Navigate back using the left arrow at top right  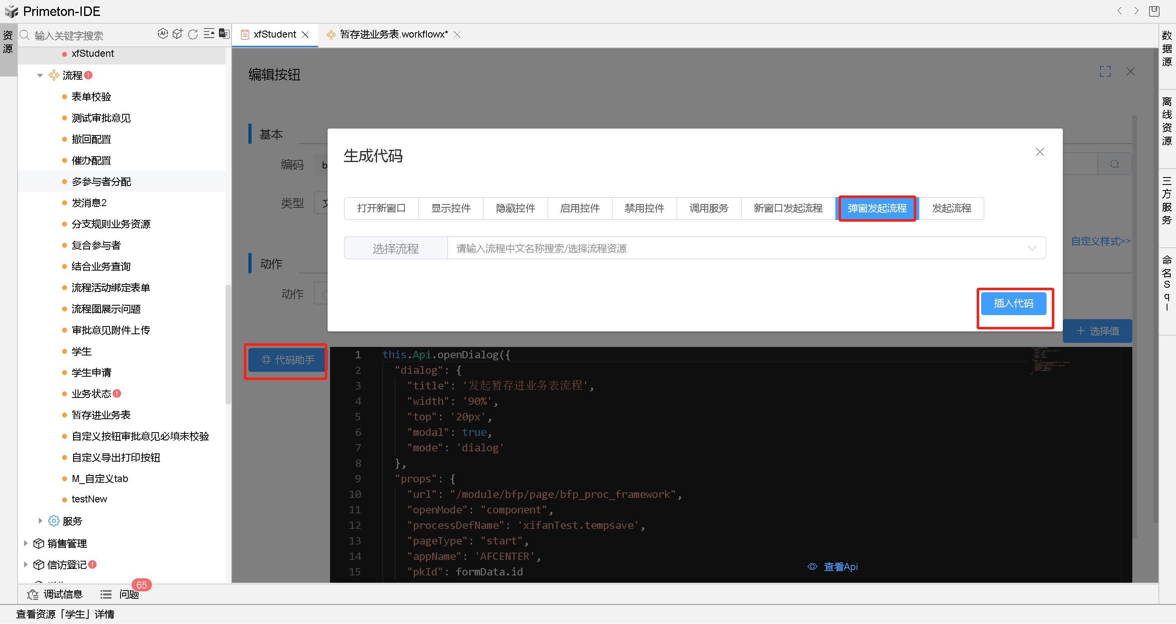pos(1119,11)
